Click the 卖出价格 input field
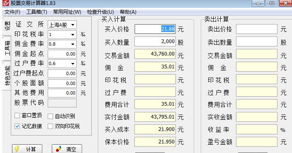Screen dimensions: 292x153 click(257, 29)
